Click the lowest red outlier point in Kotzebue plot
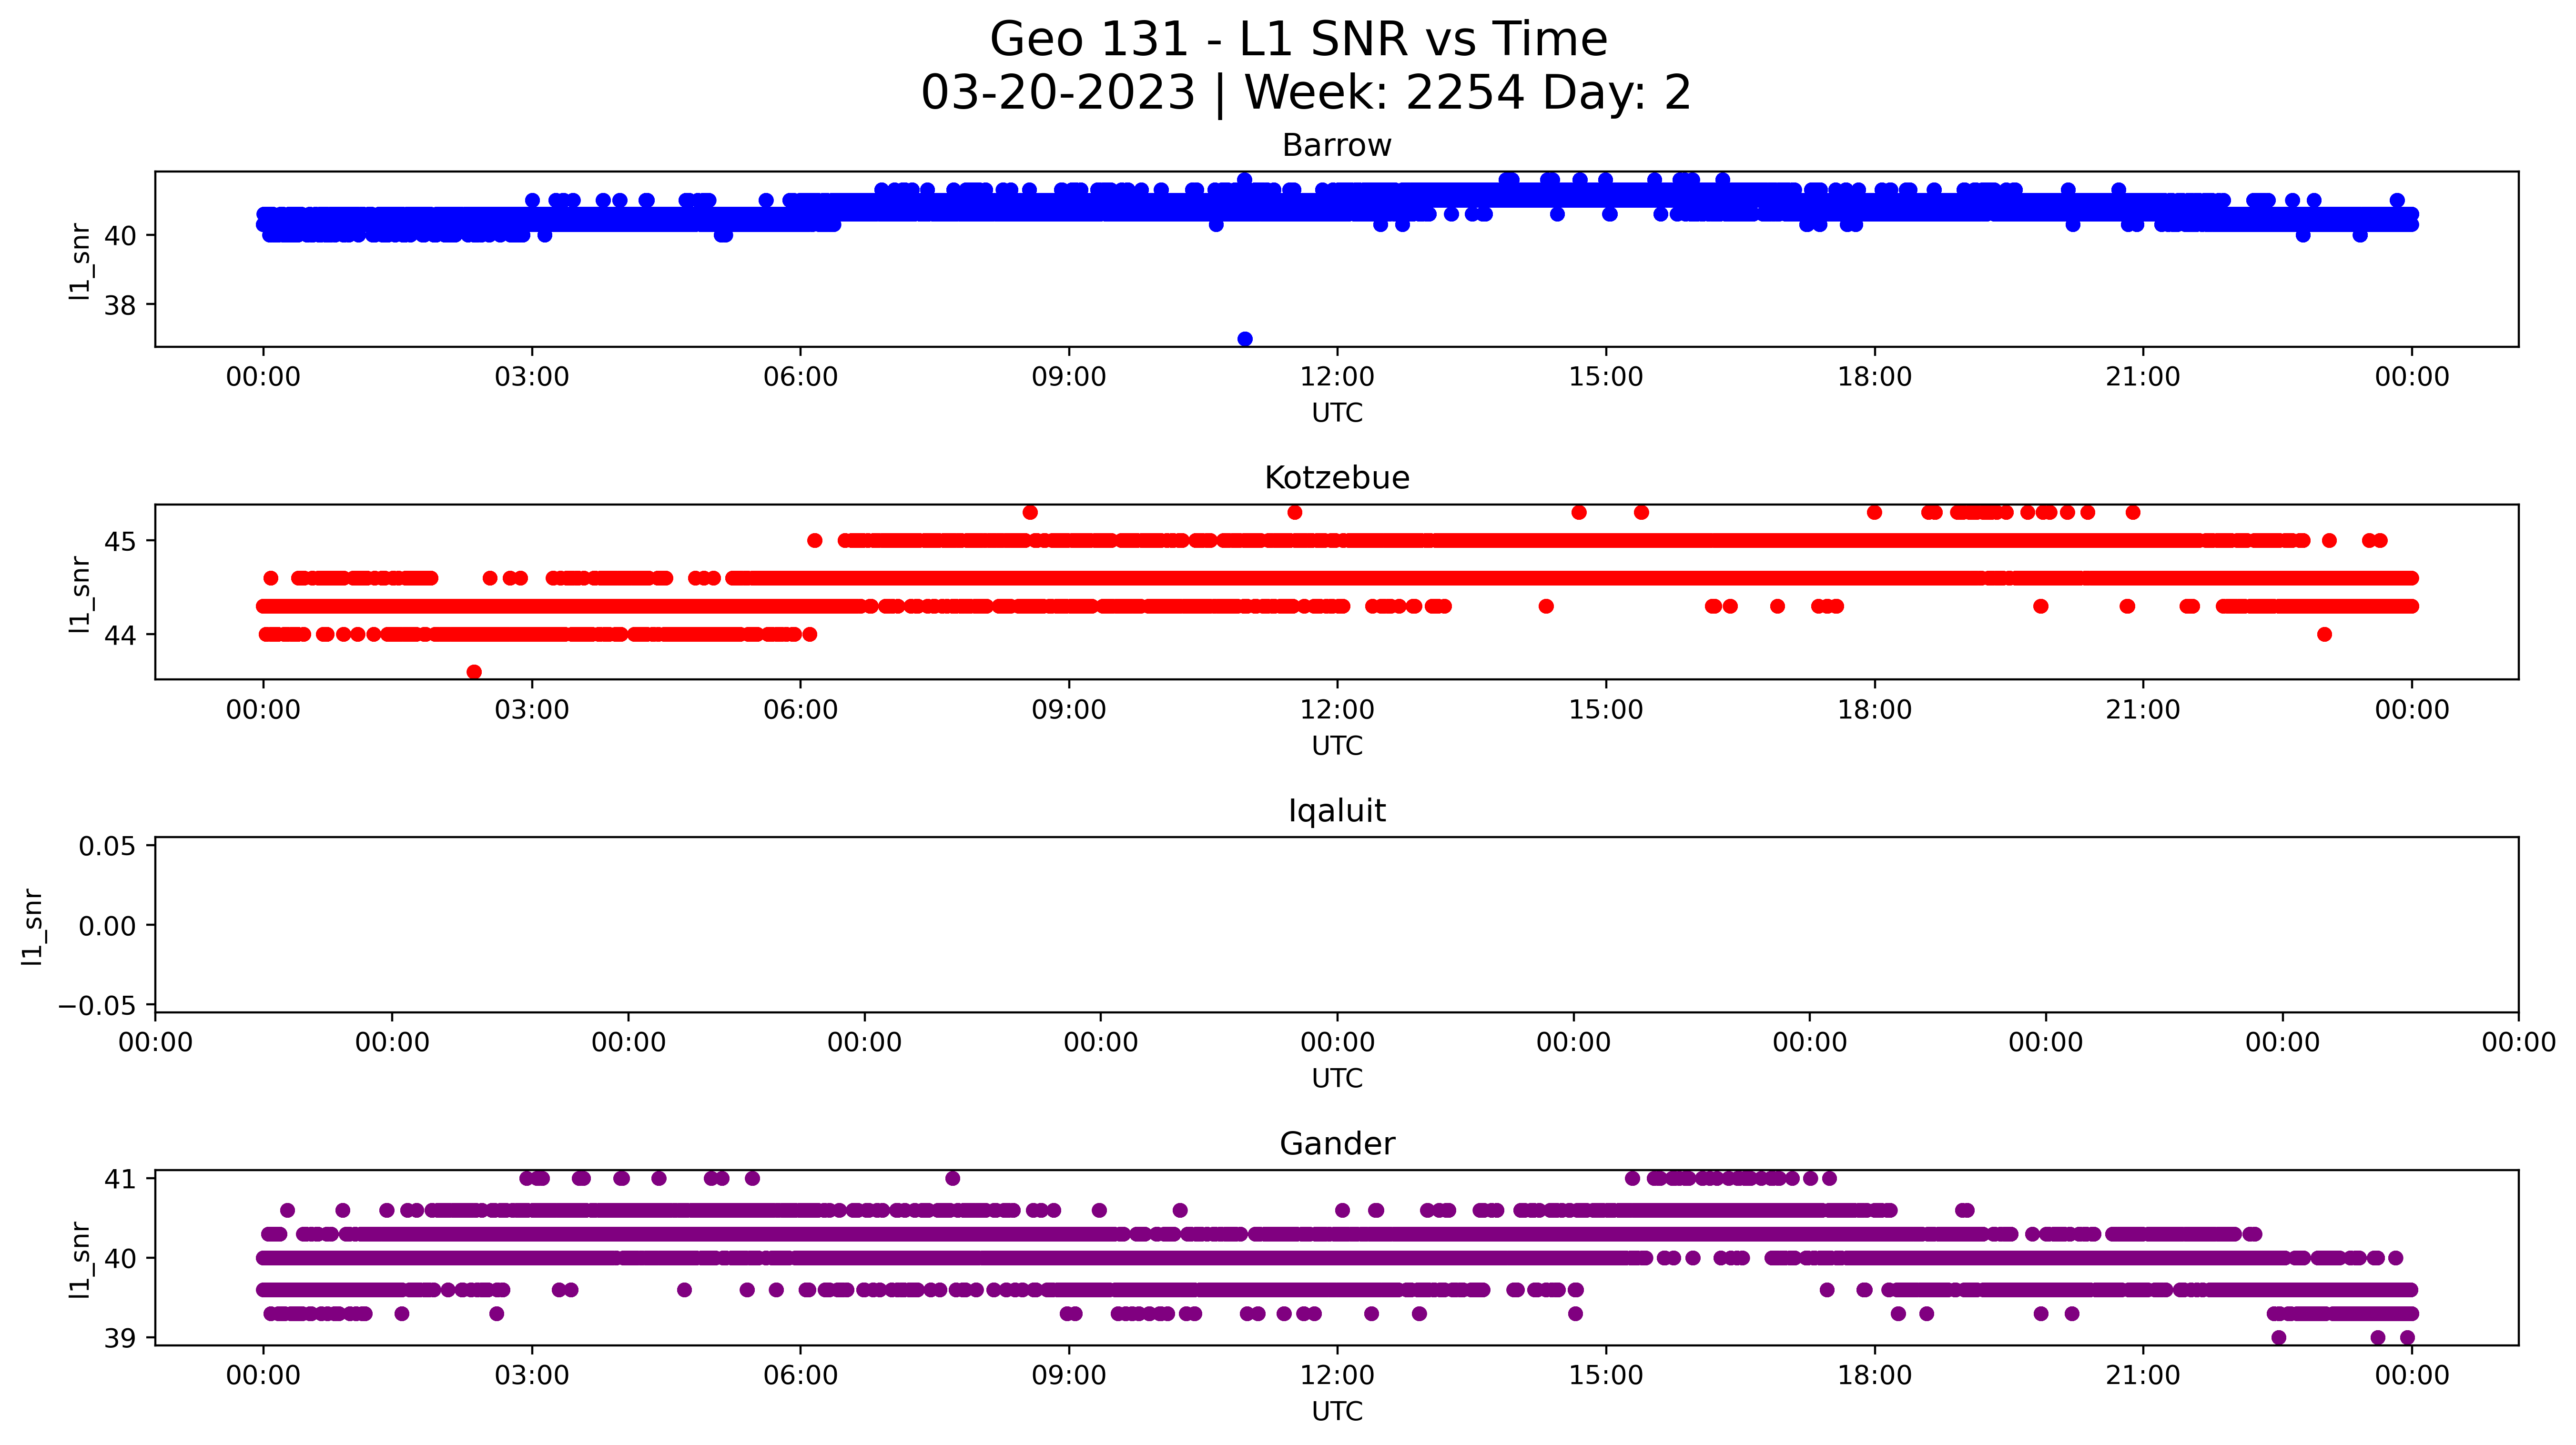The image size is (2576, 1445). 474,672
